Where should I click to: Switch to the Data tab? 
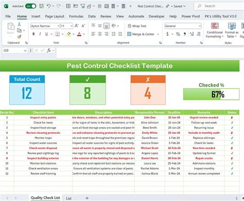point(92,16)
